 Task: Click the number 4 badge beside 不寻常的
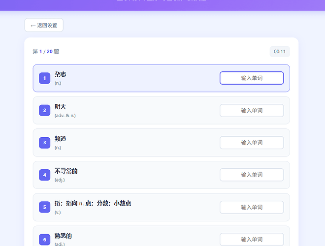(44, 175)
